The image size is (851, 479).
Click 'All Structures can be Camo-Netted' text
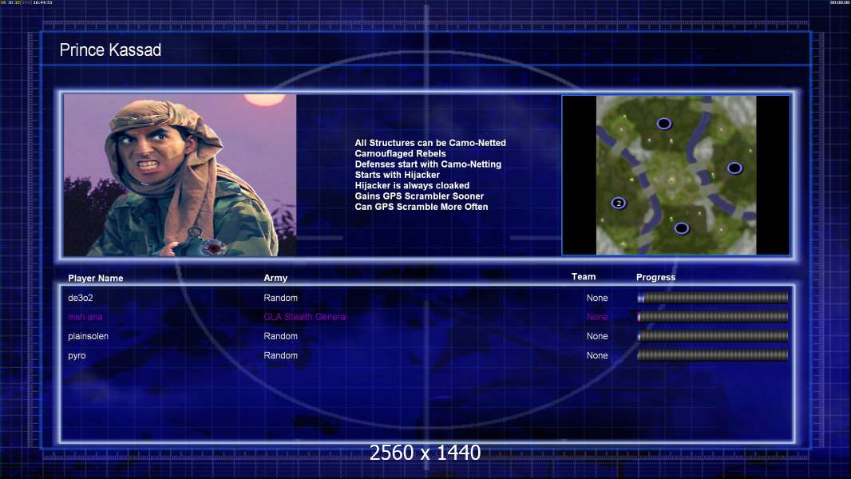[430, 143]
